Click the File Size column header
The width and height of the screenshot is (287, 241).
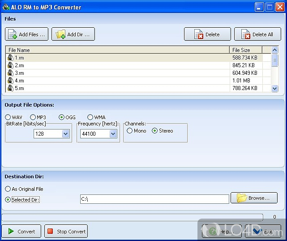tap(245, 50)
